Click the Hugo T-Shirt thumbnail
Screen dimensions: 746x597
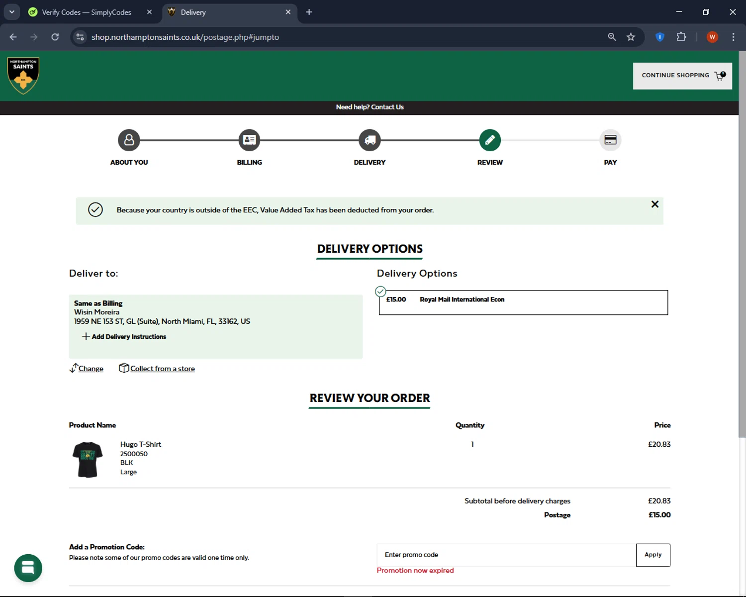click(88, 460)
